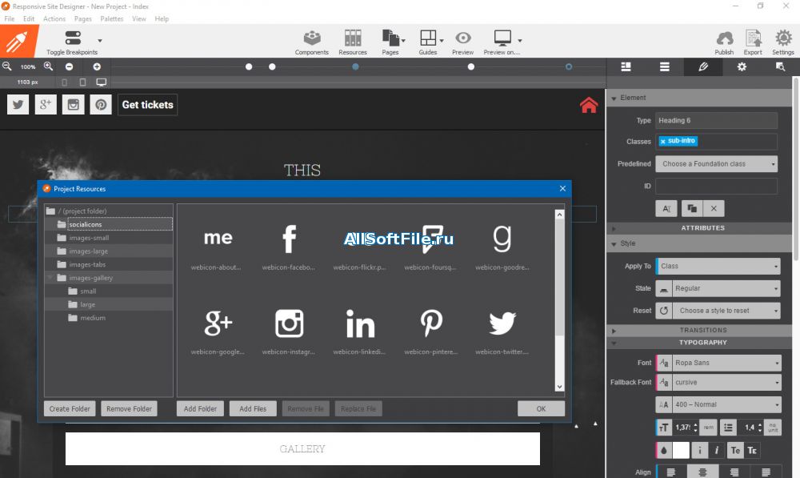Open the font weight 400 – Normal dropdown
The image size is (800, 478).
726,404
